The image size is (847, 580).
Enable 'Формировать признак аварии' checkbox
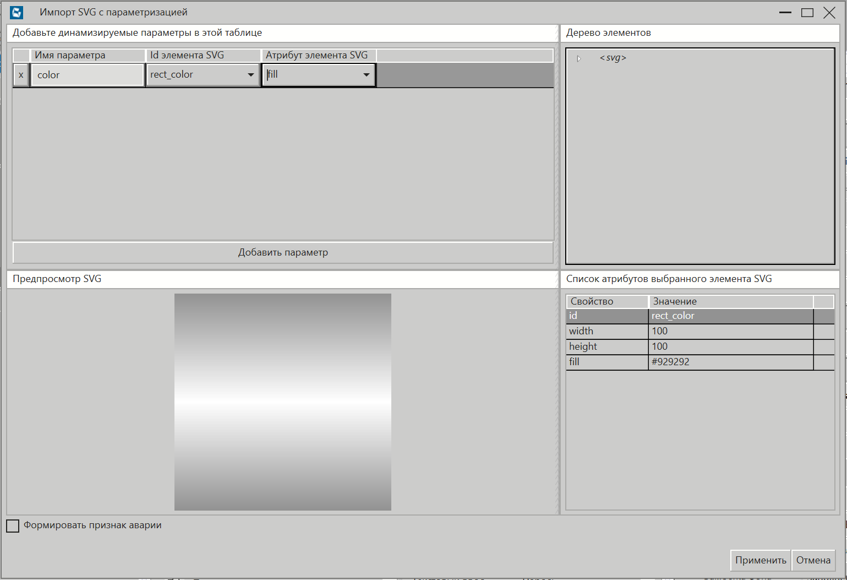tap(13, 525)
